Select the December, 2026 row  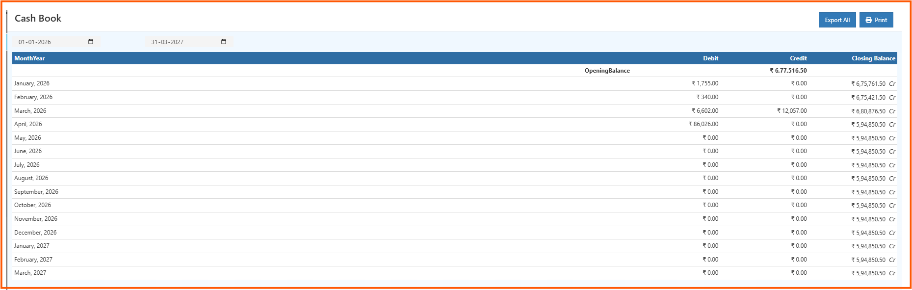(35, 233)
